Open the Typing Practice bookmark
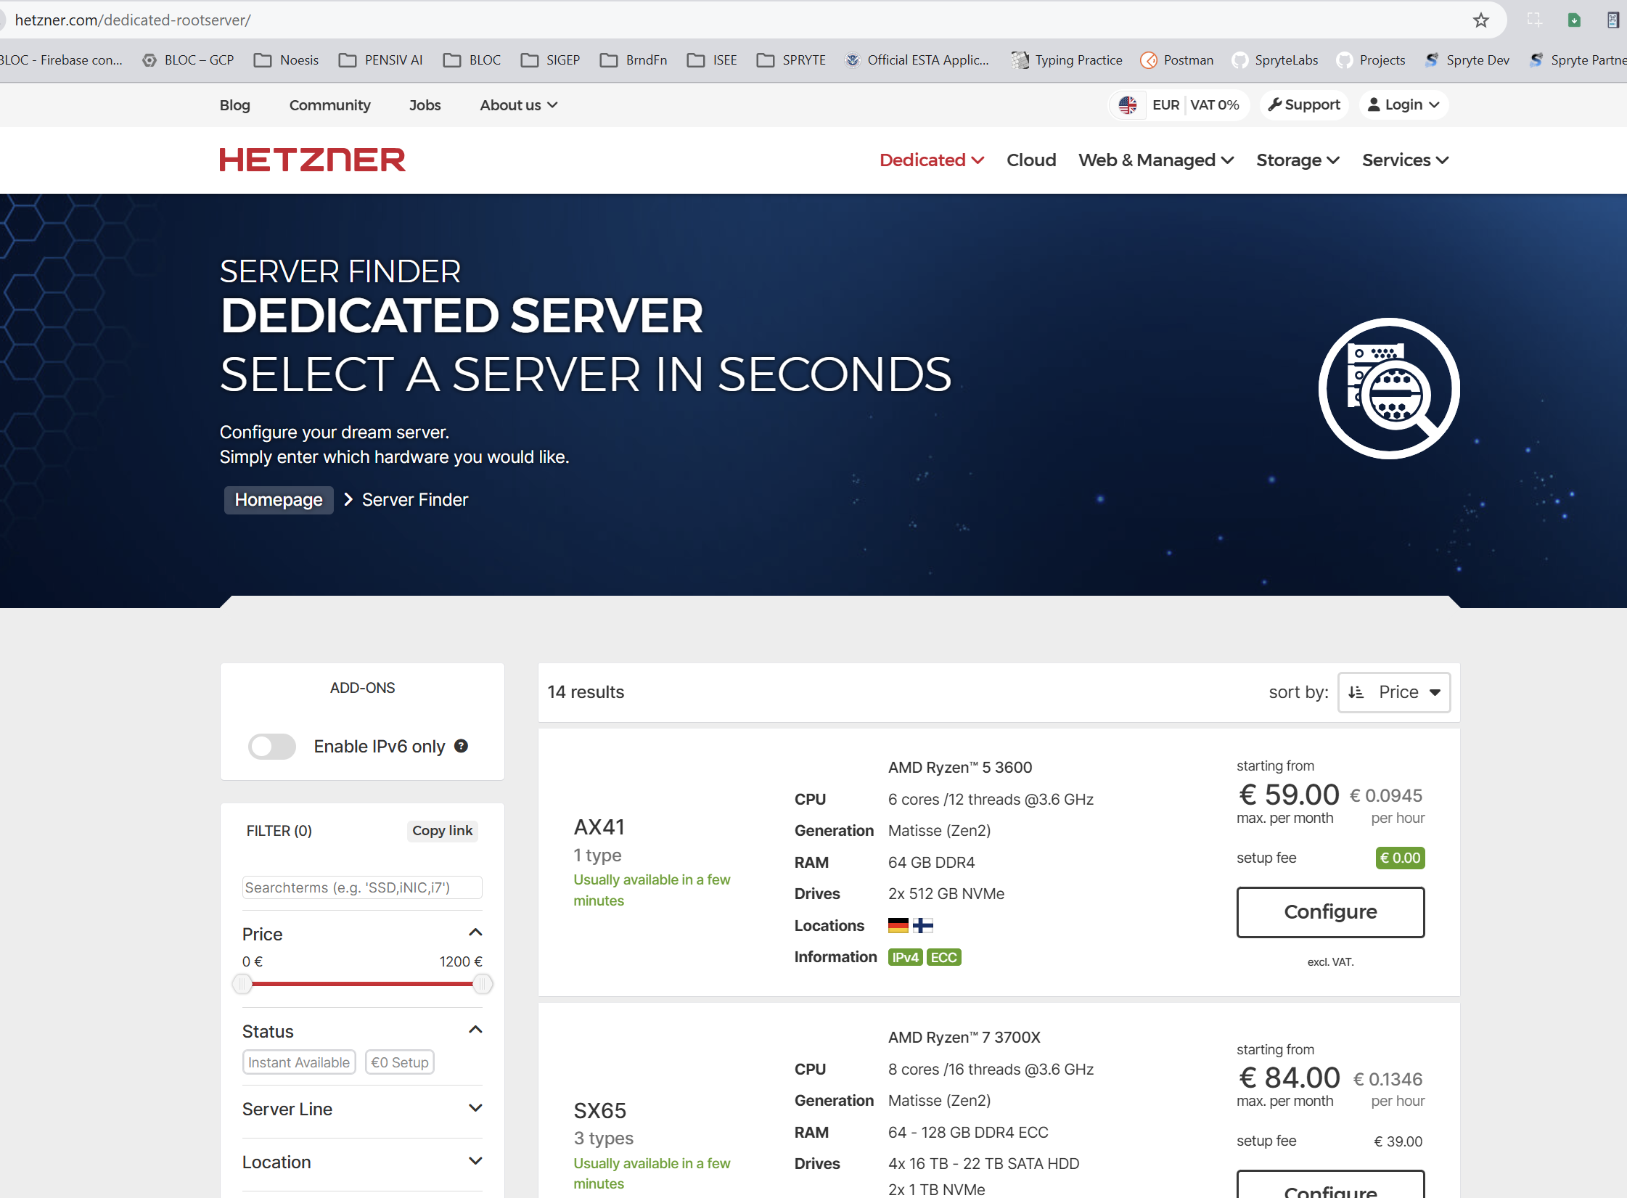1627x1198 pixels. (1067, 60)
